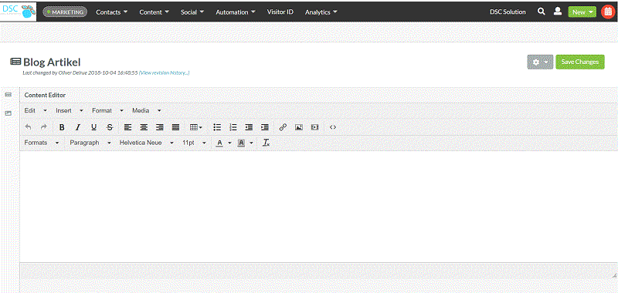The image size is (618, 293).
Task: Align text left
Action: coord(127,127)
